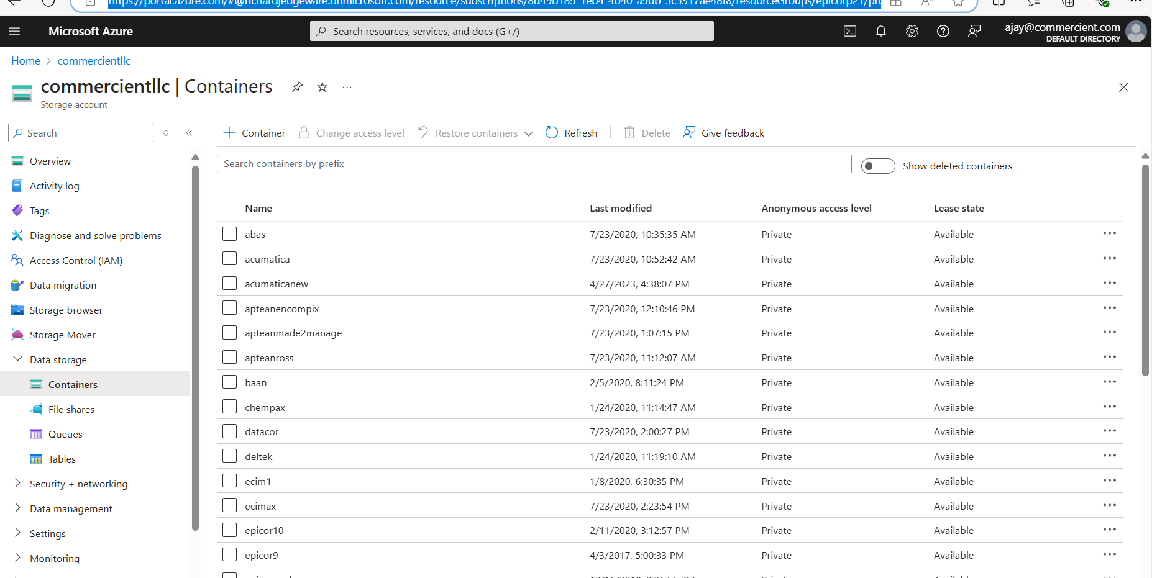The height and width of the screenshot is (578, 1152).
Task: Open the chempax container
Action: pyautogui.click(x=265, y=407)
